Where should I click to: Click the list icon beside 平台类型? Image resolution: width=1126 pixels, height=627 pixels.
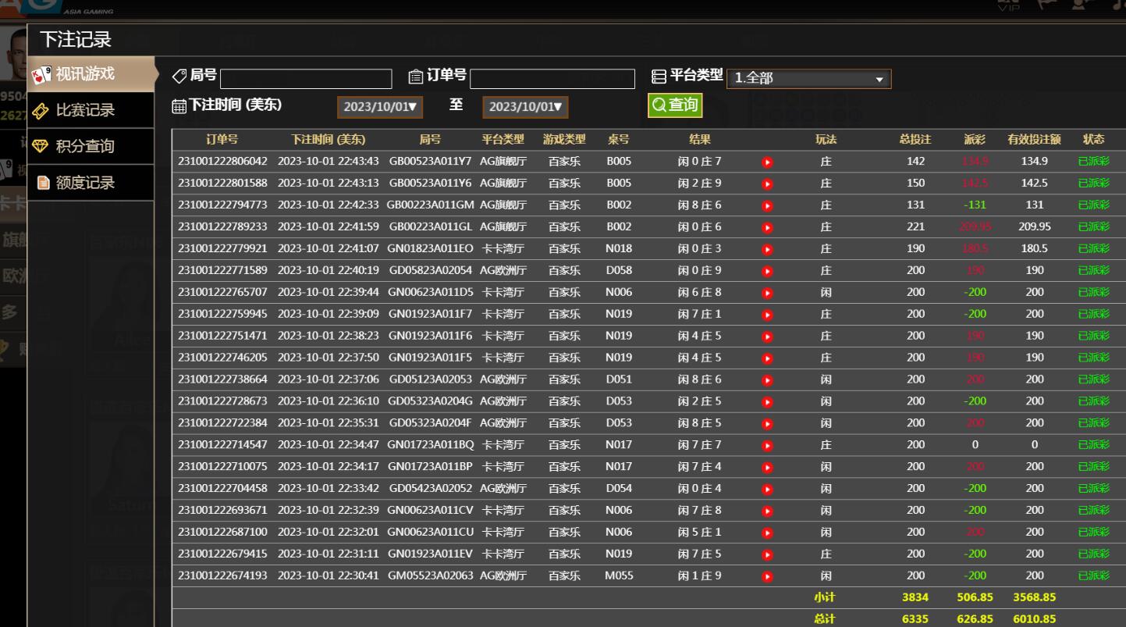659,77
